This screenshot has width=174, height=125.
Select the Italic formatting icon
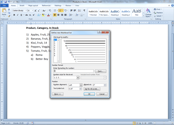pyautogui.click(x=18, y=15)
